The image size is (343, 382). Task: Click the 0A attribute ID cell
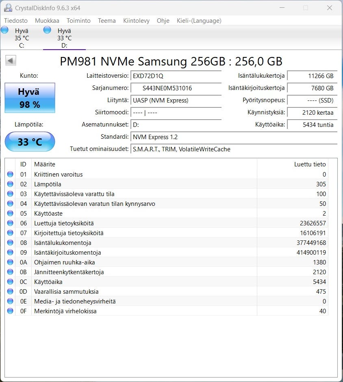coord(24,262)
